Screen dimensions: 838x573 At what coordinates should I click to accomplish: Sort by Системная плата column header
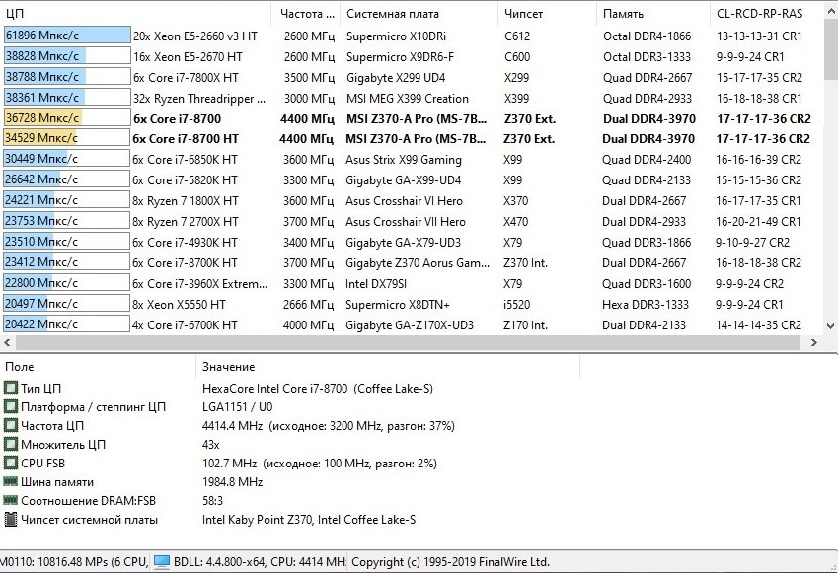click(x=419, y=14)
